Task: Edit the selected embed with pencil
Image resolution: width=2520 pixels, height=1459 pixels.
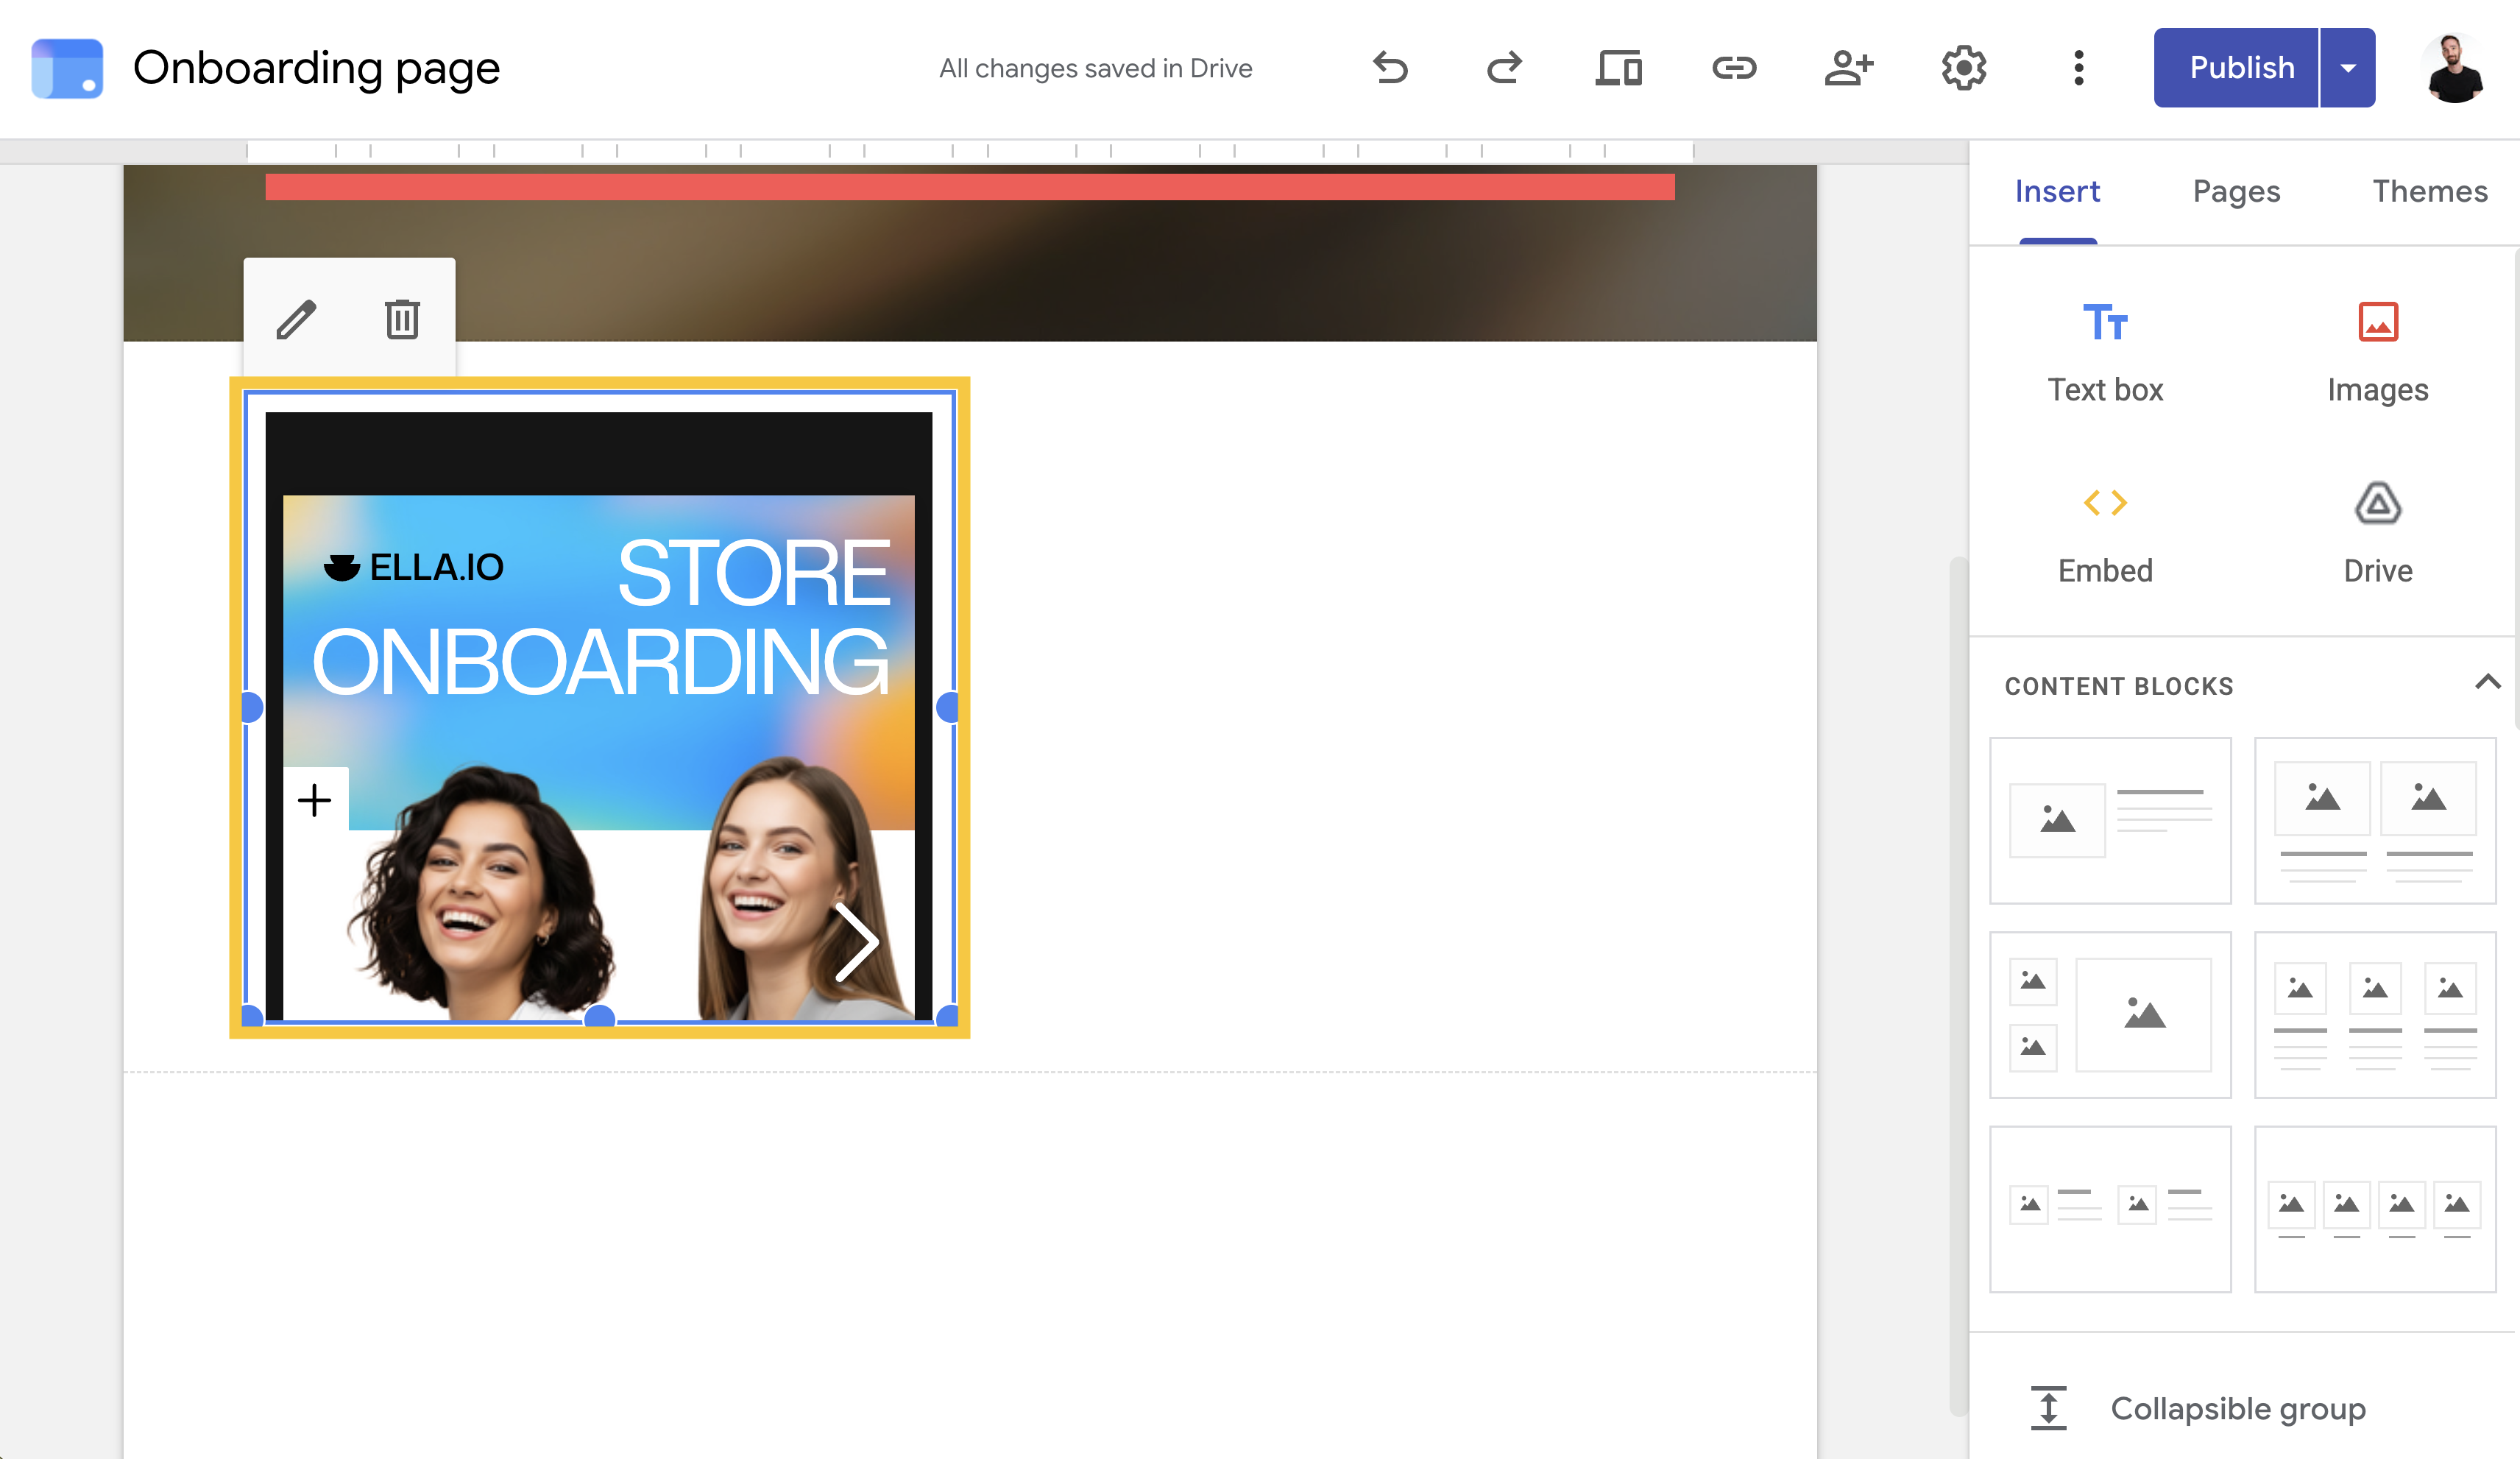Action: [x=297, y=320]
